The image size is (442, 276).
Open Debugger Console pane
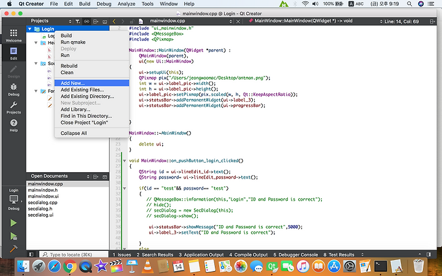pyautogui.click(x=295, y=255)
